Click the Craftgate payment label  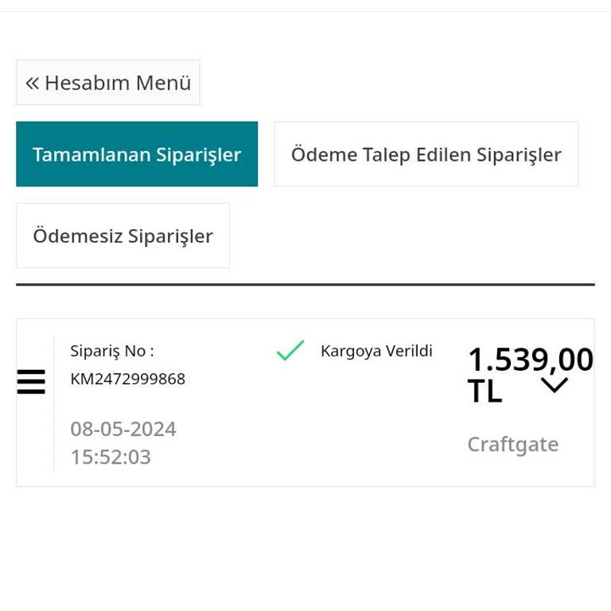click(512, 444)
